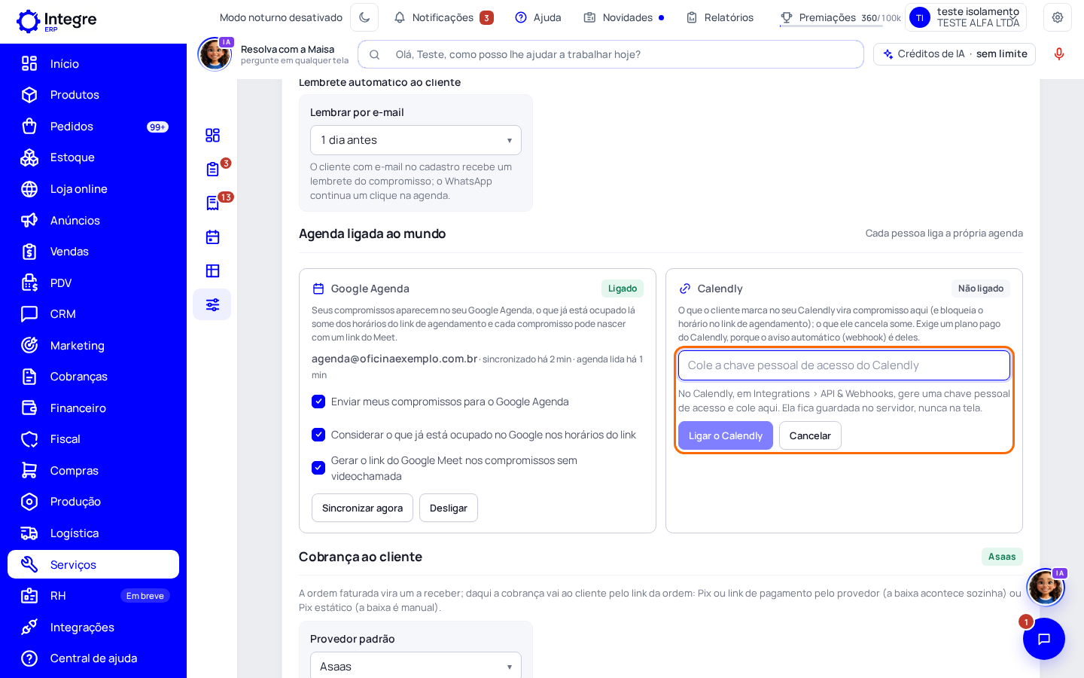Toggle 'Gerar o link do Google Meet' checkbox
Screen dimensions: 1084x678
[x=318, y=468]
